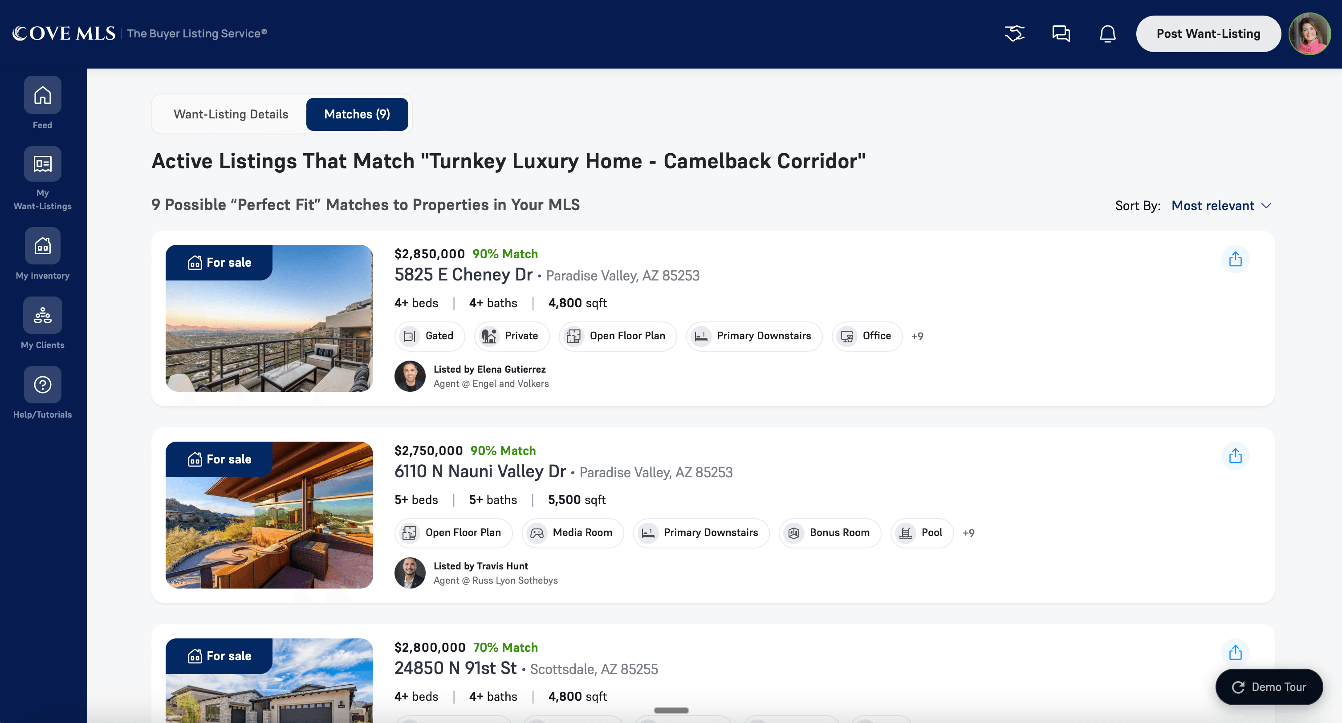1342x723 pixels.
Task: Click the $2,750,000 price
Action: (x=428, y=451)
